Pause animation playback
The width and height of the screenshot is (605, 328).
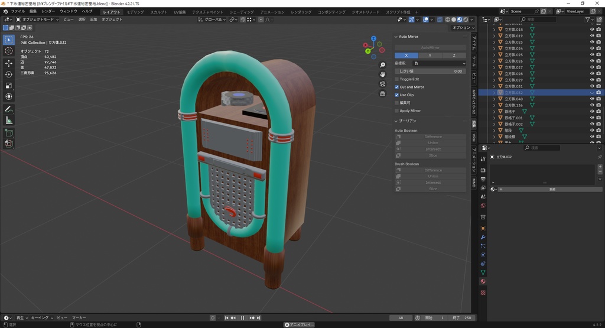click(x=242, y=317)
